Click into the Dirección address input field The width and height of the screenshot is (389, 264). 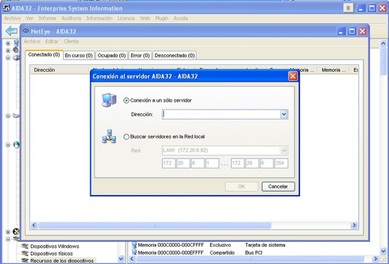(221, 114)
